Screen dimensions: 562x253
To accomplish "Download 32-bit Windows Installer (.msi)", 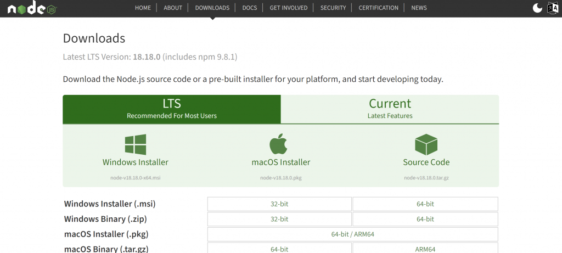I will click(279, 204).
